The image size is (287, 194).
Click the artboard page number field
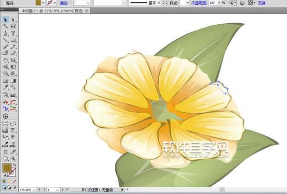point(52,190)
